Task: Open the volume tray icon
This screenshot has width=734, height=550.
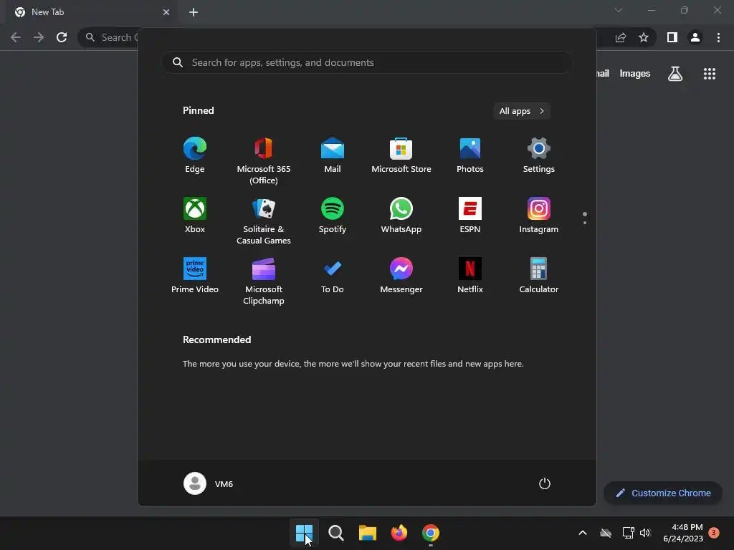Action: pos(646,533)
